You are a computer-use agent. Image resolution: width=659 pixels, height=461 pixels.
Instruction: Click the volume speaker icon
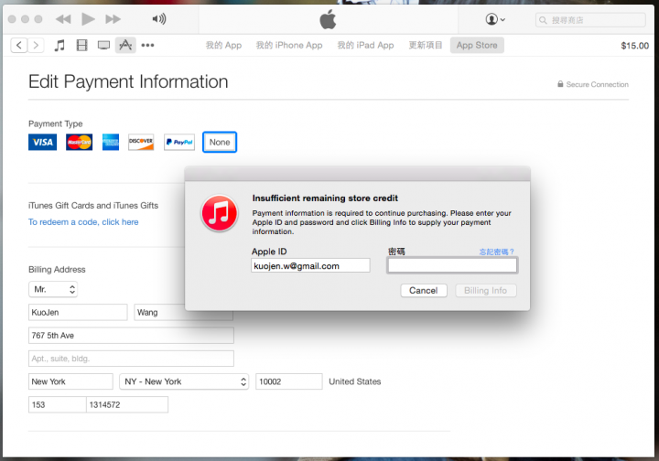tap(159, 19)
